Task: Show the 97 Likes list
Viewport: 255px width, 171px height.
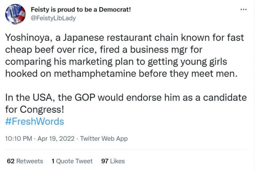Action: (113, 161)
